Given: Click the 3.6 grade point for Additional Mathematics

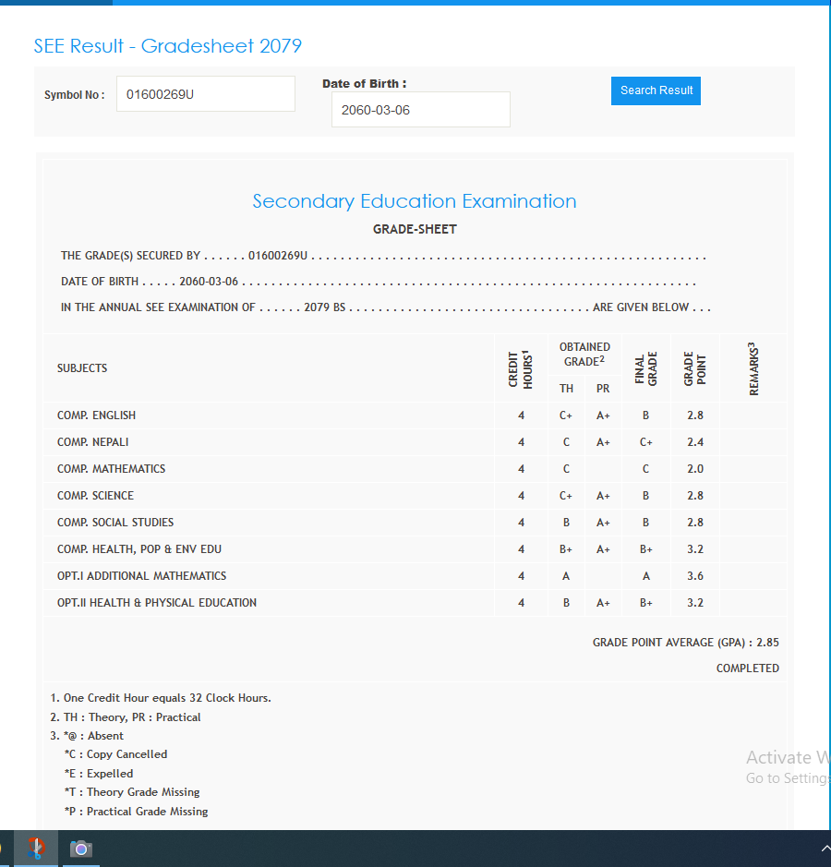Looking at the screenshot, I should tap(695, 576).
